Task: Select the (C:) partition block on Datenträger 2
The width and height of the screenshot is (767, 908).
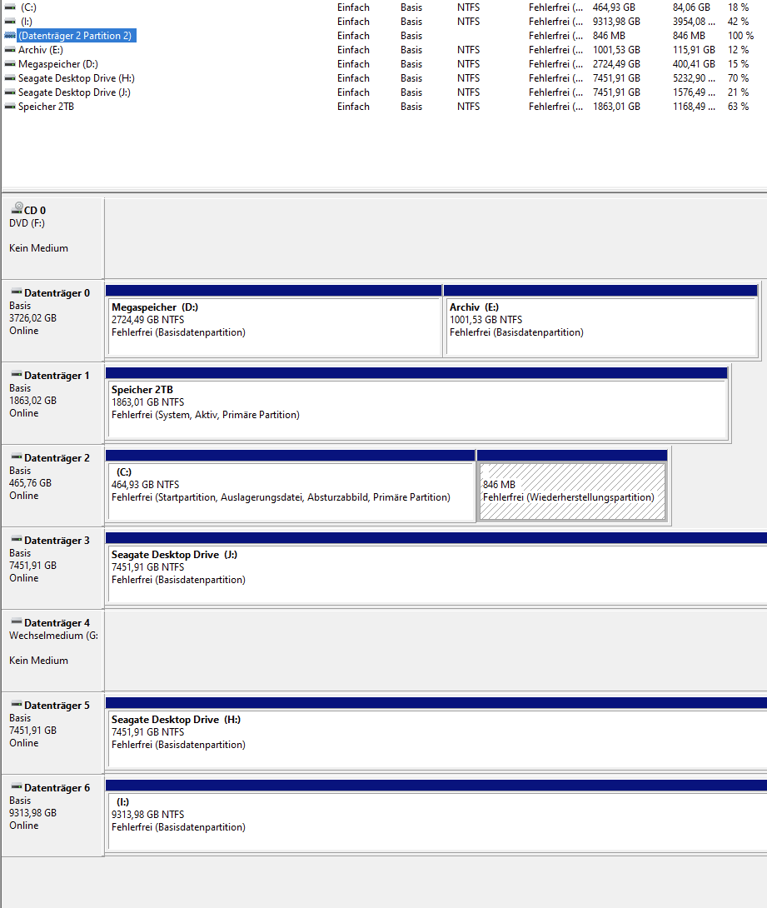Action: tap(291, 486)
